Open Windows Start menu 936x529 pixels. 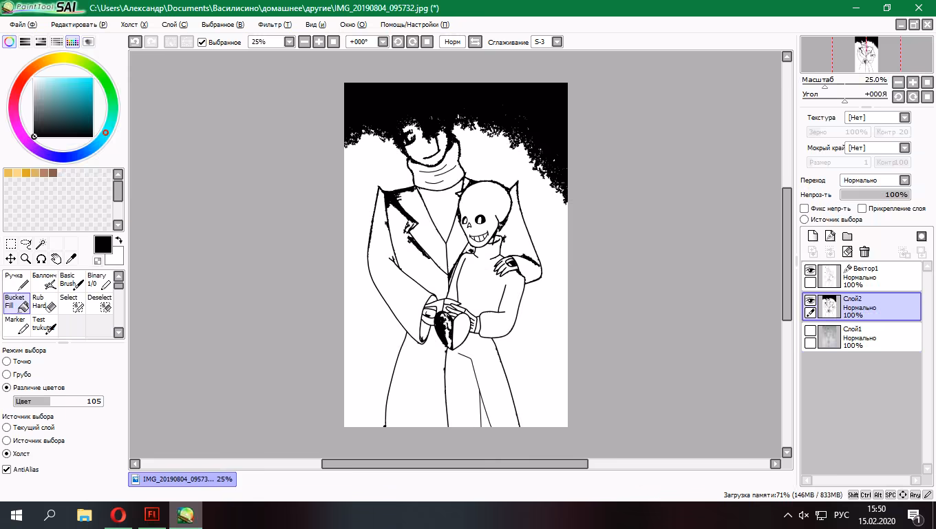(15, 515)
